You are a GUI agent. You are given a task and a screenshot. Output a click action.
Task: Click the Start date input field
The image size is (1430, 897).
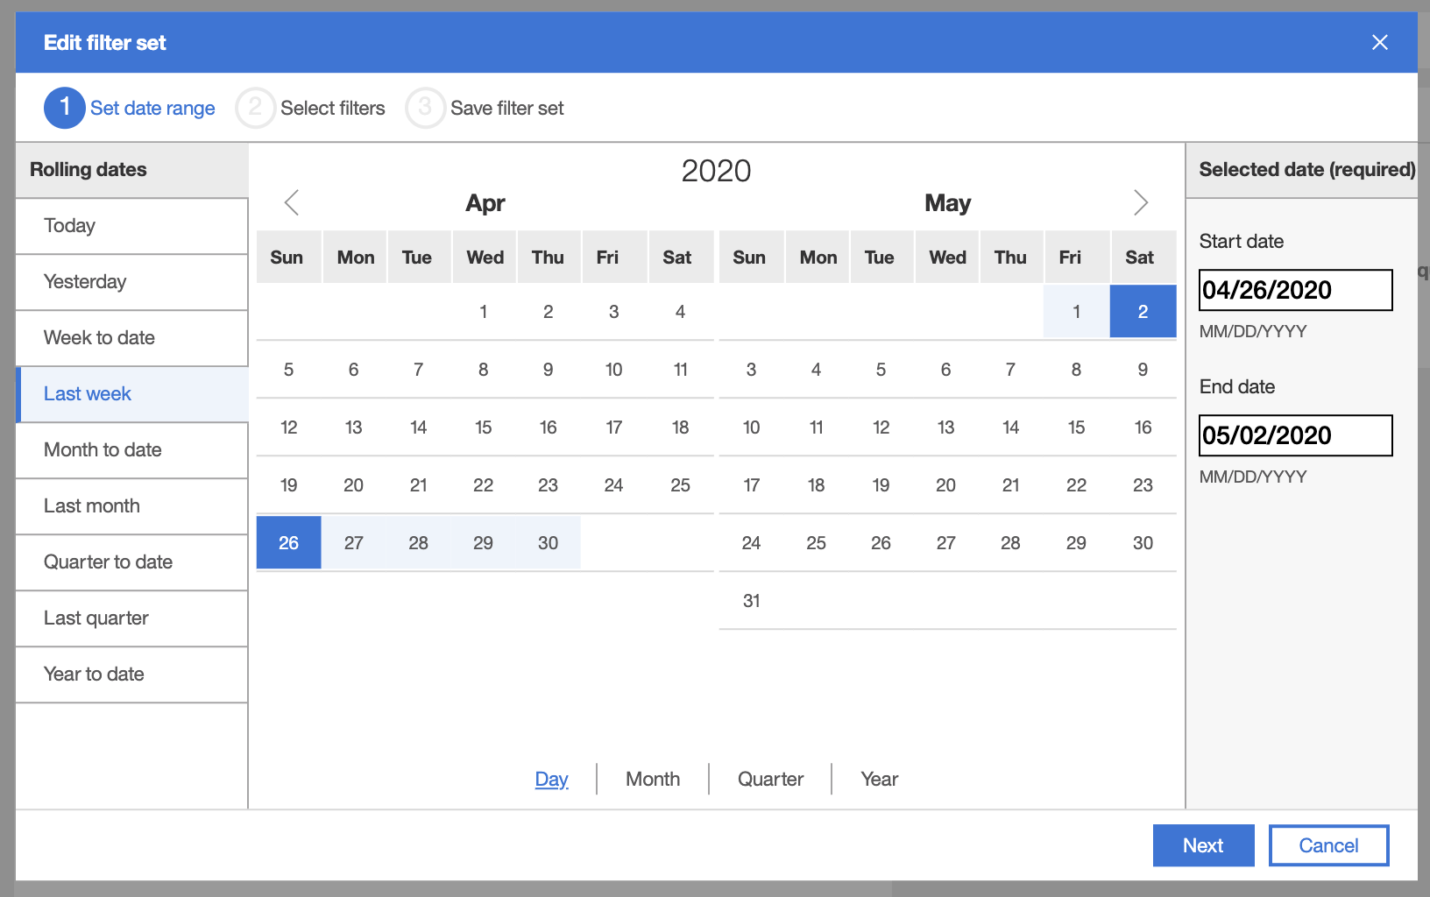point(1295,290)
